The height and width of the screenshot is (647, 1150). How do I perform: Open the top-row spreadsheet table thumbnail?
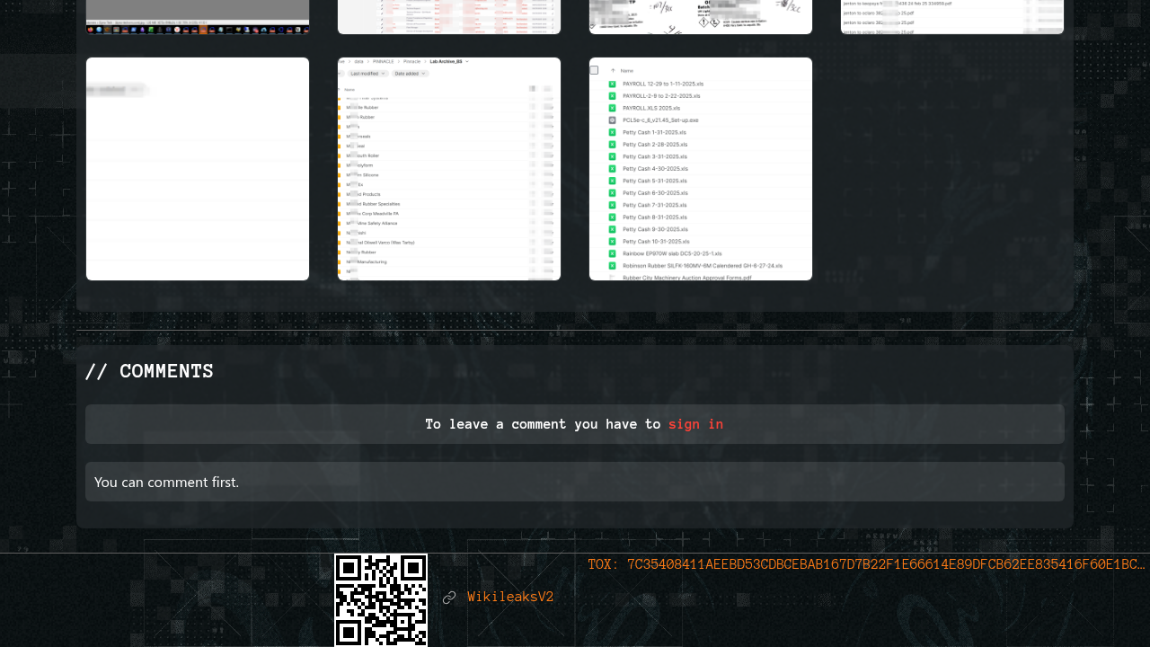[449, 16]
